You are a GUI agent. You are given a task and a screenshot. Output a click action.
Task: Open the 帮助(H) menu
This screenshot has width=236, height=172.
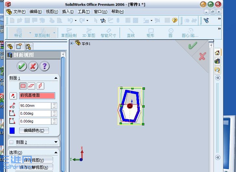click(118, 12)
